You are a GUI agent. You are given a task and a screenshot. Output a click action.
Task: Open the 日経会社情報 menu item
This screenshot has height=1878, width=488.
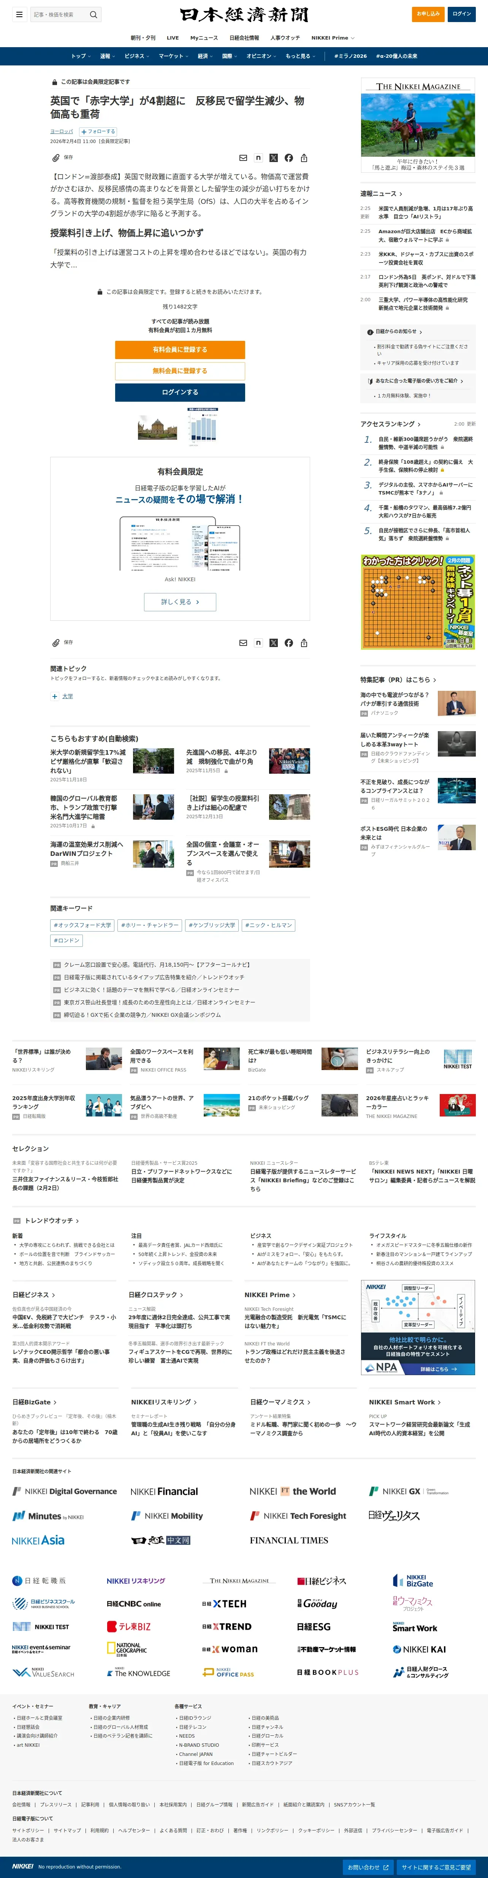click(244, 38)
